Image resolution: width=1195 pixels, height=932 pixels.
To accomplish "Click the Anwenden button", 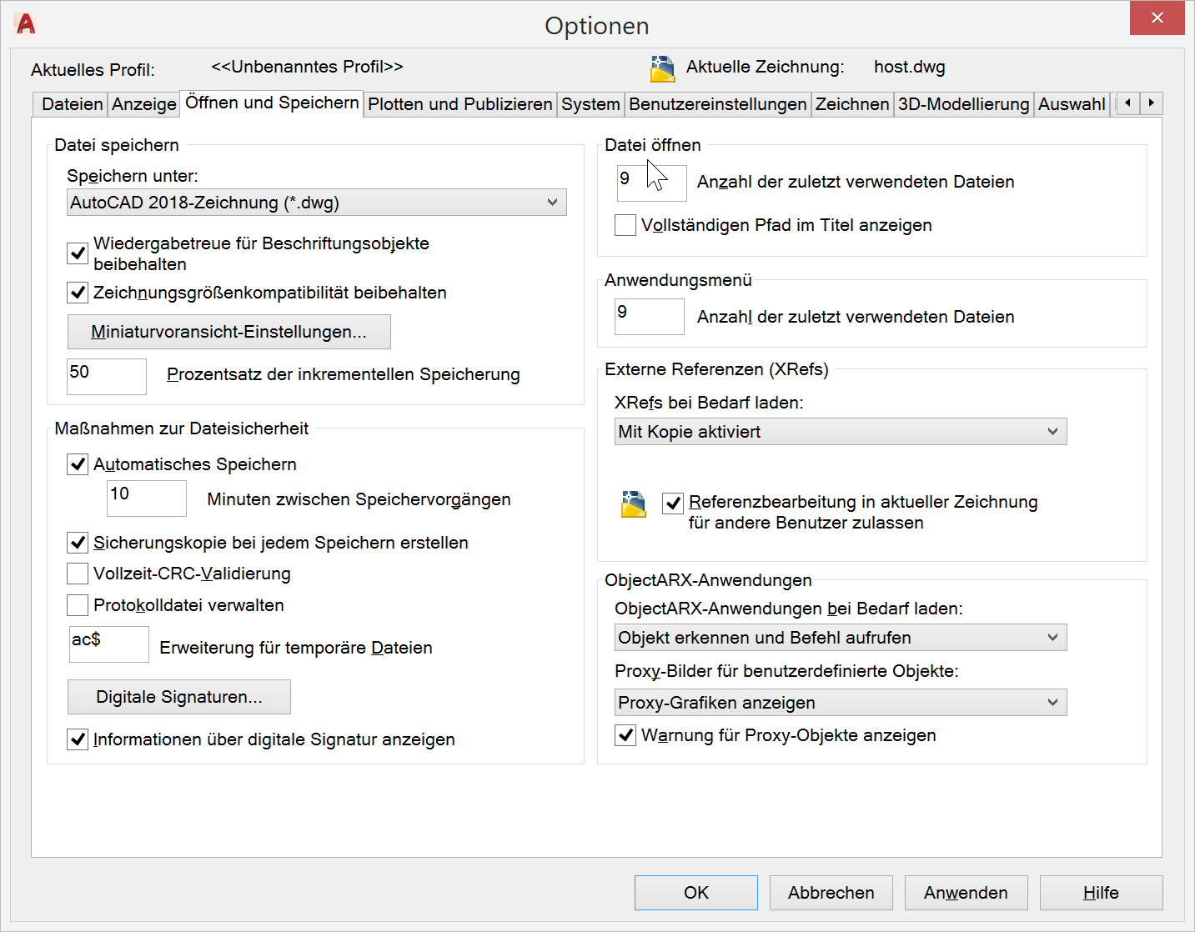I will pos(966,893).
